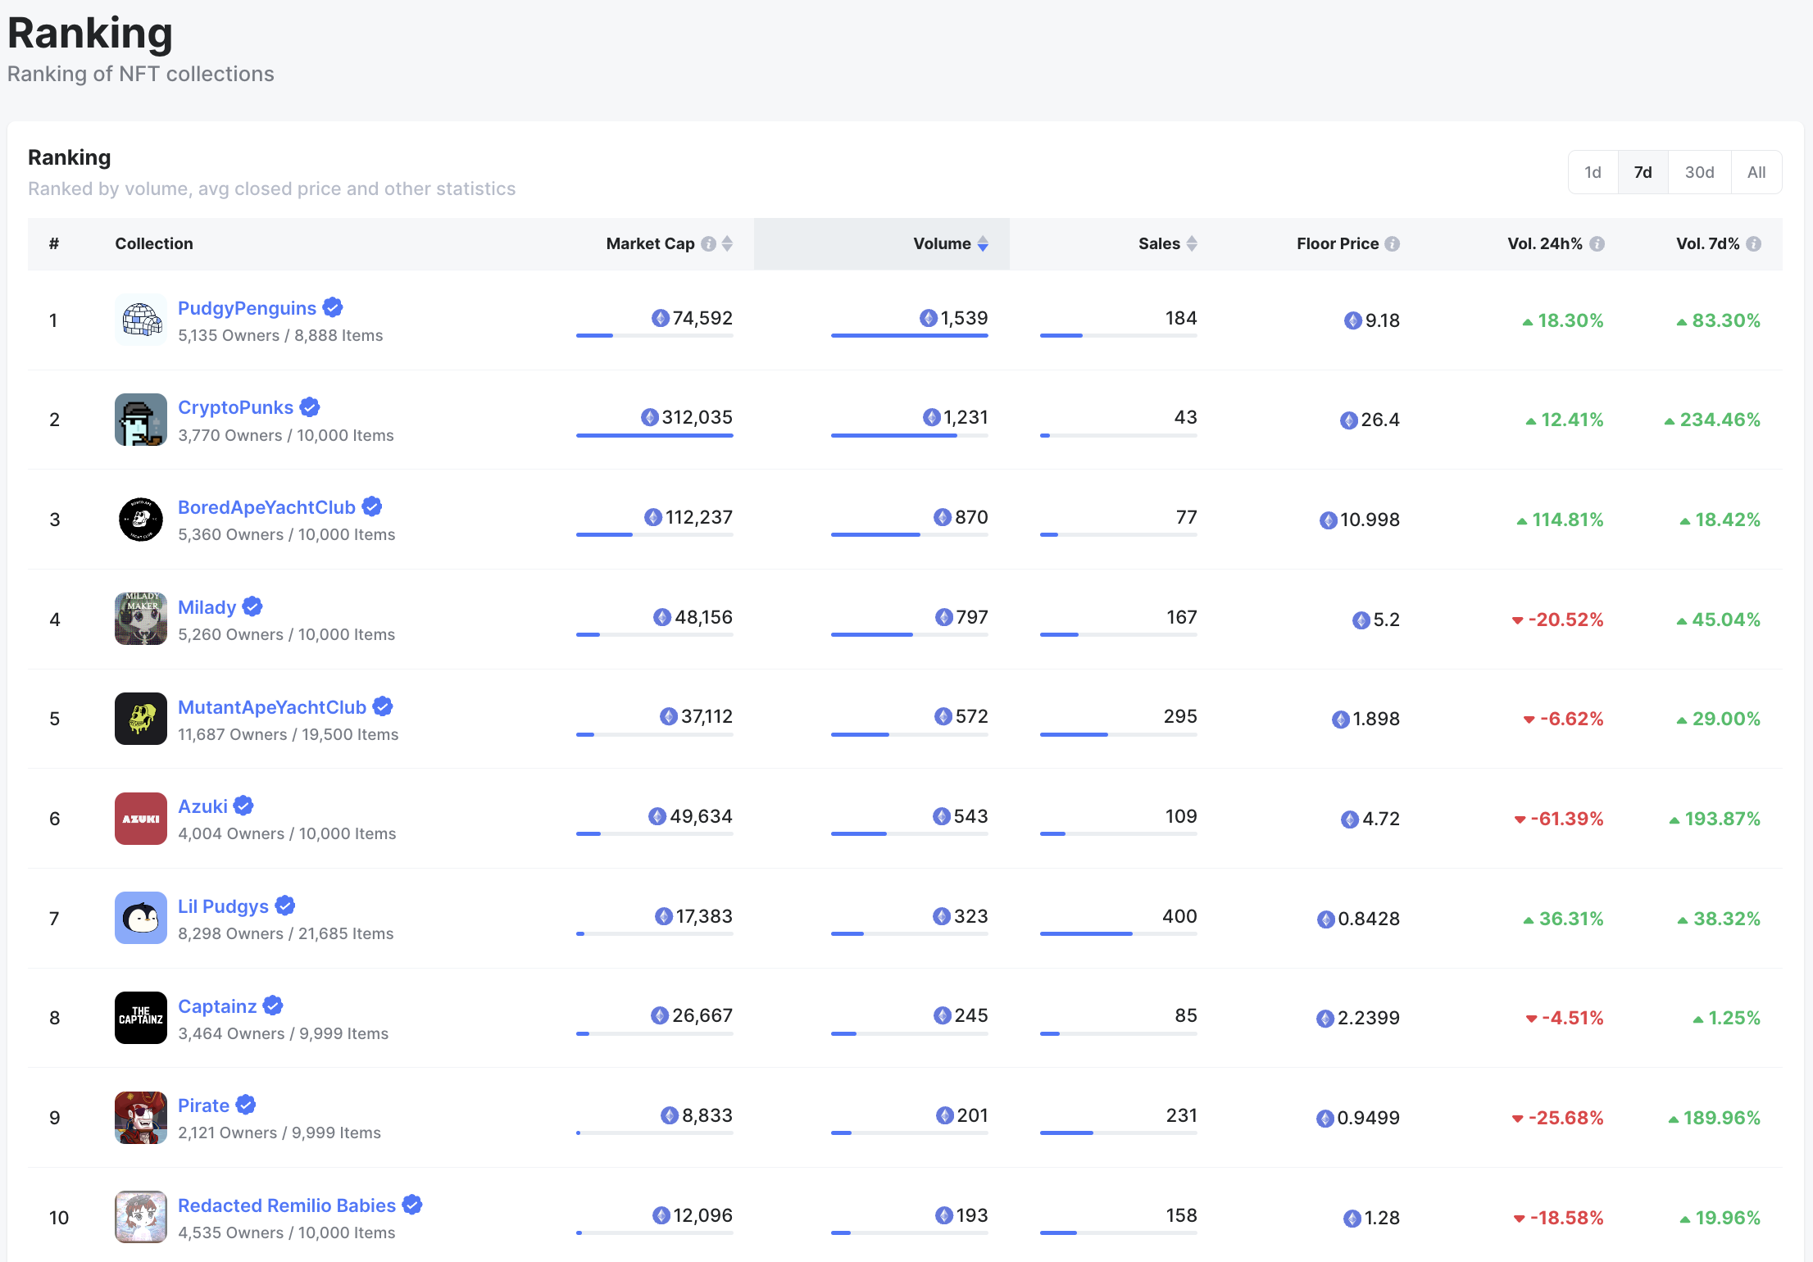
Task: Select the 7d time range tab
Action: pyautogui.click(x=1643, y=172)
